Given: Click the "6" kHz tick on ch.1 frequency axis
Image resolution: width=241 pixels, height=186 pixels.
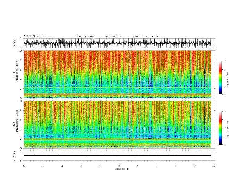Looking at the screenshot, I should pyautogui.click(x=21, y=70).
